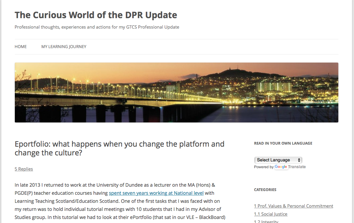
Task: Click the Eportfolio post title heading
Action: (x=119, y=148)
